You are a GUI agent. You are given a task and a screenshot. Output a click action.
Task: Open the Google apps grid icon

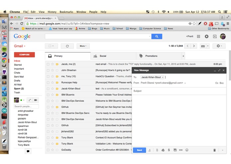[x=198, y=36]
